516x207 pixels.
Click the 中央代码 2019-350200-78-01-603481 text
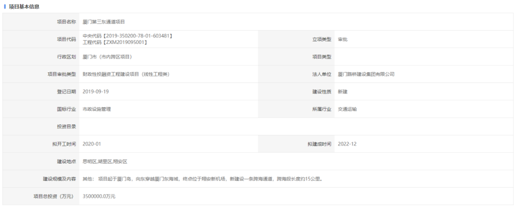(x=127, y=36)
